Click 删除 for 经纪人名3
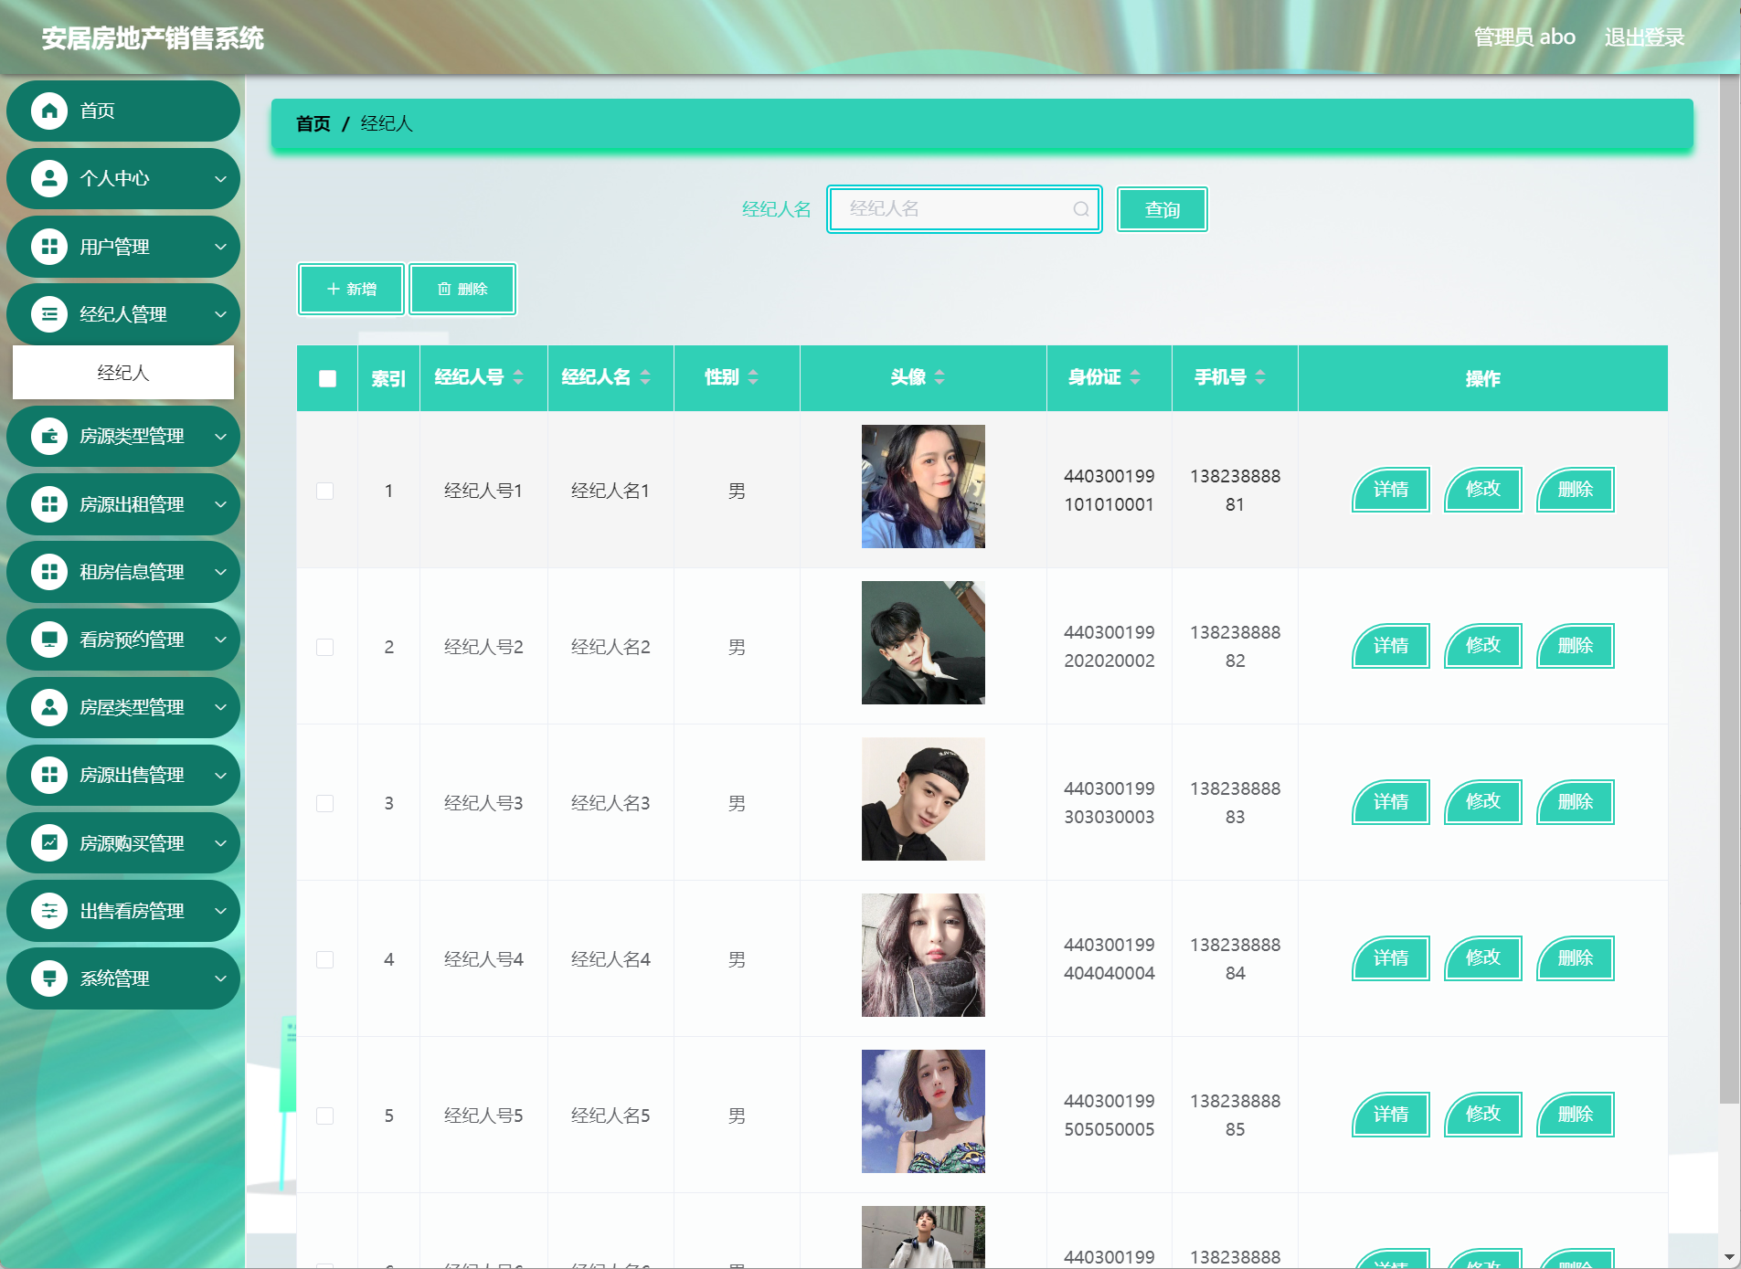The width and height of the screenshot is (1741, 1269). [x=1576, y=802]
